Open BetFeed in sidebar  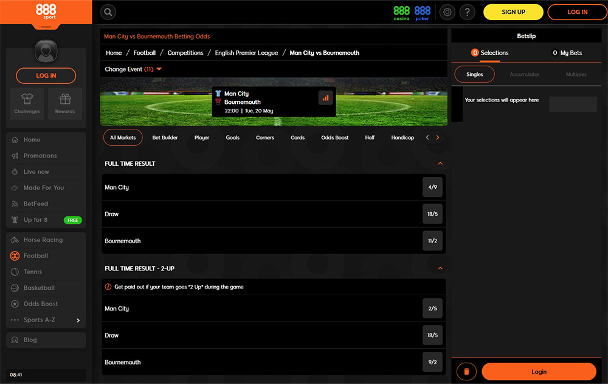(x=46, y=204)
